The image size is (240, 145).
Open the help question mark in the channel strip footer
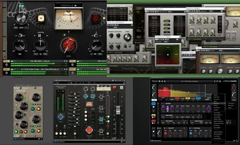(x=124, y=142)
